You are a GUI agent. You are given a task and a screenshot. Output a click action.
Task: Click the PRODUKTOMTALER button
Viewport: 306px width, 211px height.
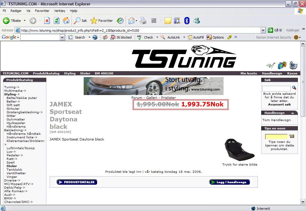pyautogui.click(x=77, y=182)
